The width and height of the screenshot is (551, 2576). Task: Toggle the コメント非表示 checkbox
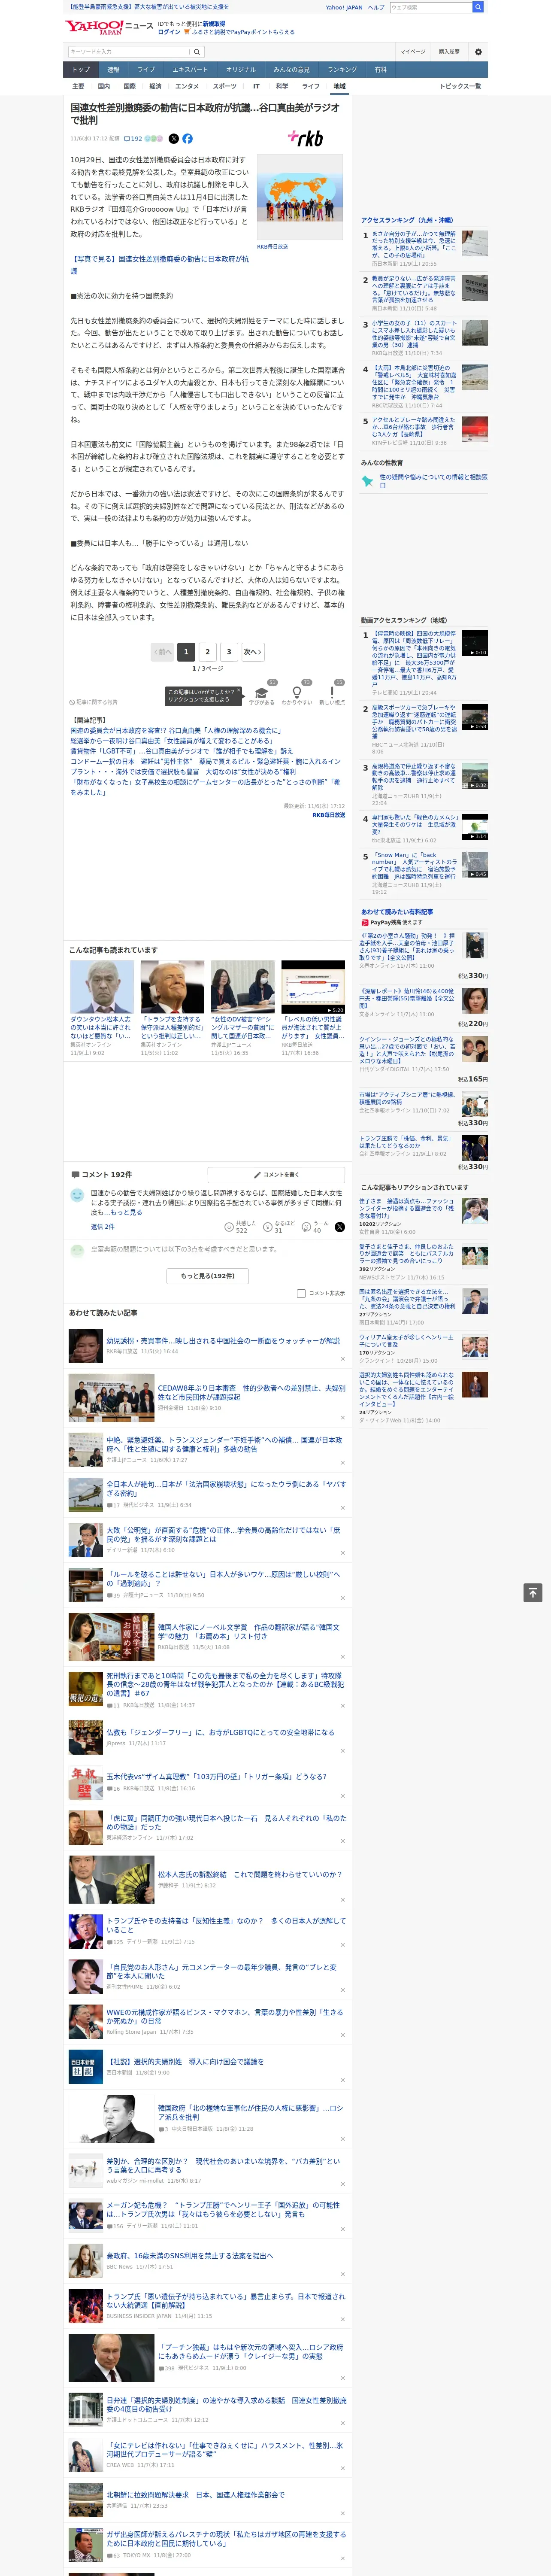(x=301, y=1293)
